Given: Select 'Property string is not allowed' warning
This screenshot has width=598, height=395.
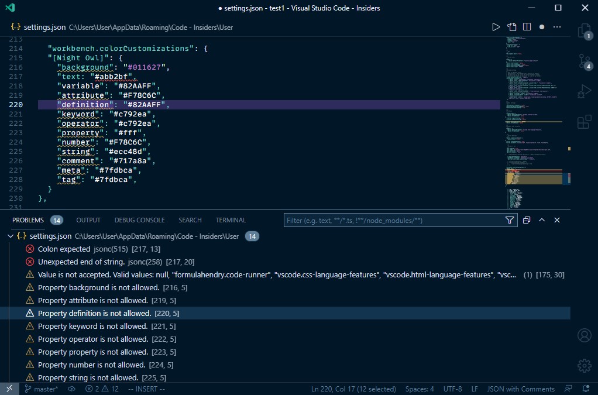Looking at the screenshot, I should click(x=286, y=377).
